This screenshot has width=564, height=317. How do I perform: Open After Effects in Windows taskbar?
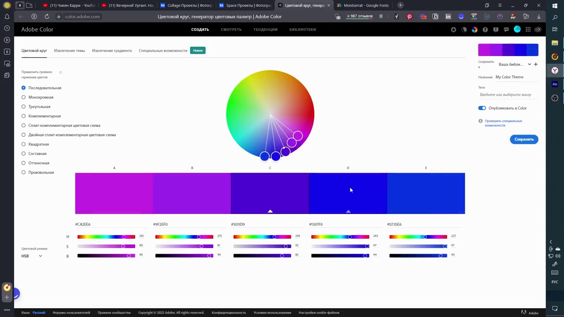coord(555,84)
